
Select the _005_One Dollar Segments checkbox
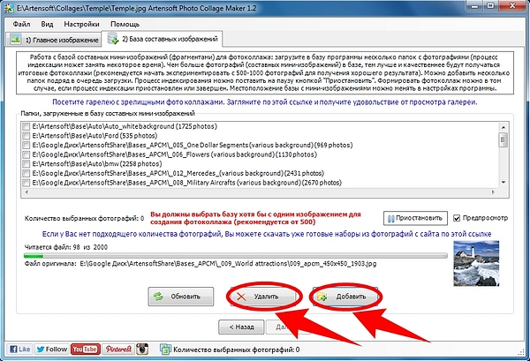pyautogui.click(x=26, y=146)
